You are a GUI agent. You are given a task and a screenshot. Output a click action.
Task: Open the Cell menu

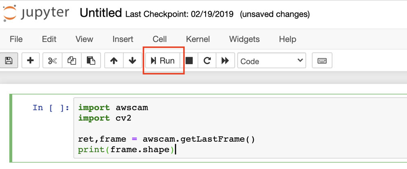tap(160, 39)
